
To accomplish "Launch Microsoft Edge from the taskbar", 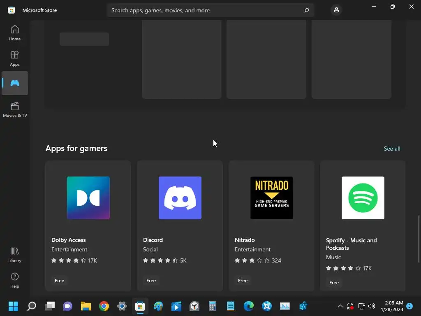I will pos(249,306).
